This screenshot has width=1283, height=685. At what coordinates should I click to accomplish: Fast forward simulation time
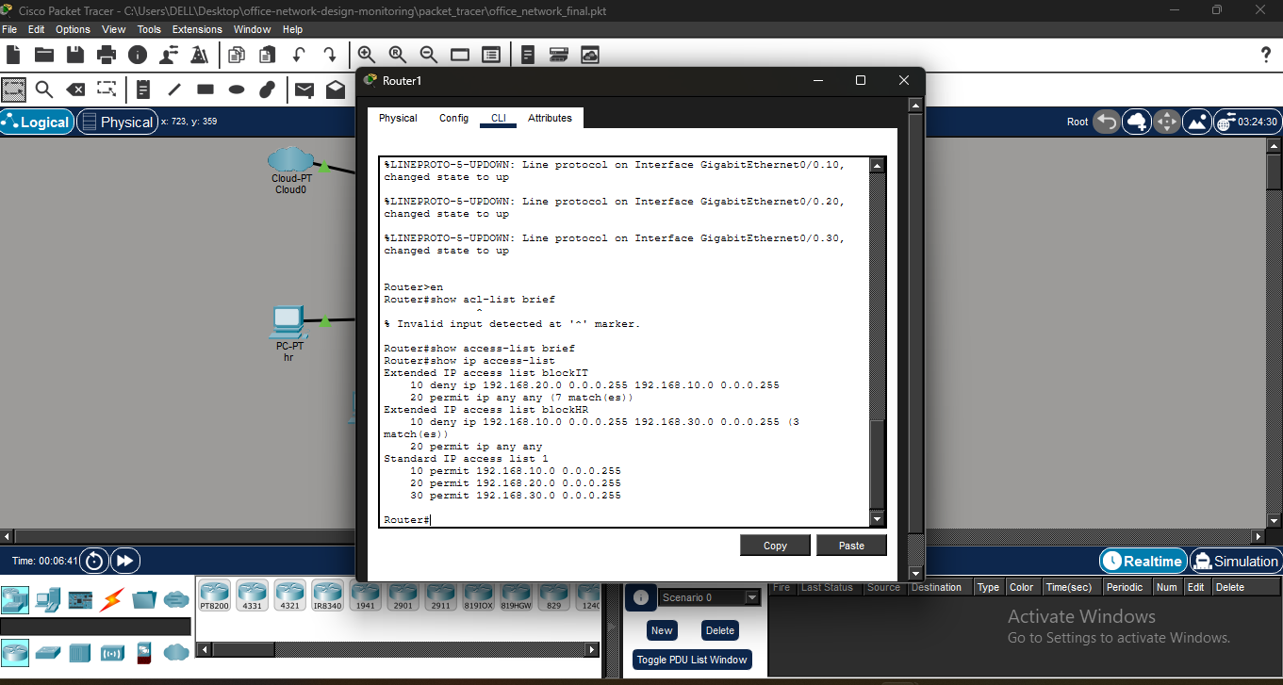coord(124,561)
